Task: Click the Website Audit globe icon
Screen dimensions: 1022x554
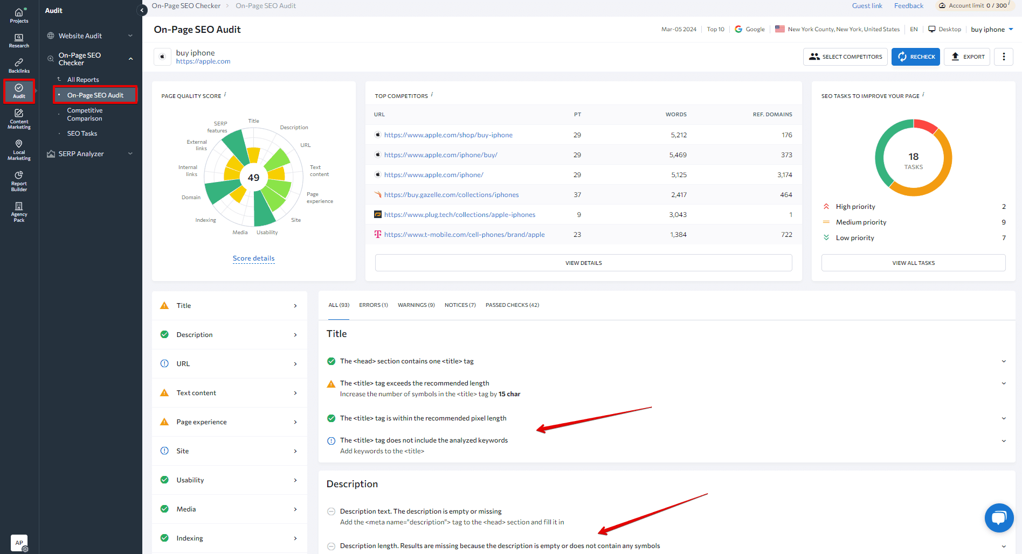Action: tap(51, 36)
